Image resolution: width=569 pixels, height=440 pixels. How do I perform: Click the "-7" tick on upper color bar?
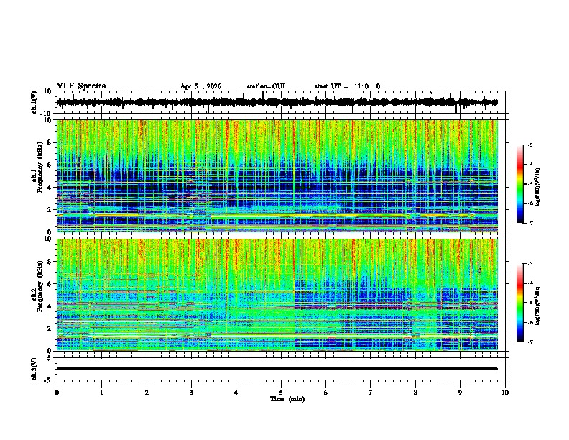(529, 223)
